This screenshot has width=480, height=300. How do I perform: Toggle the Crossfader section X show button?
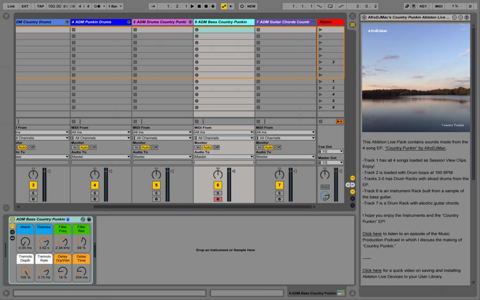pos(352,205)
